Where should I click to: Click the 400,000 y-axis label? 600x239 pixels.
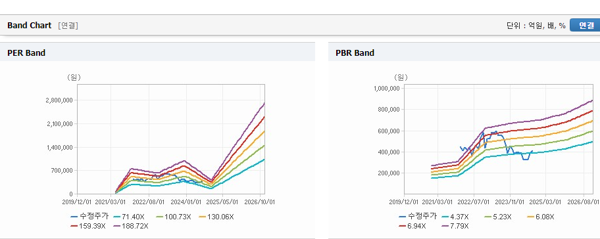pos(389,152)
